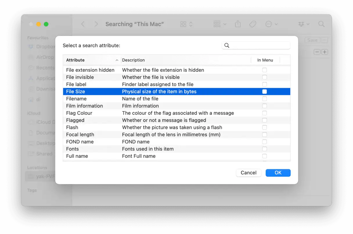Enable In Menu checkbox for File Size
The width and height of the screenshot is (353, 234).
(264, 92)
